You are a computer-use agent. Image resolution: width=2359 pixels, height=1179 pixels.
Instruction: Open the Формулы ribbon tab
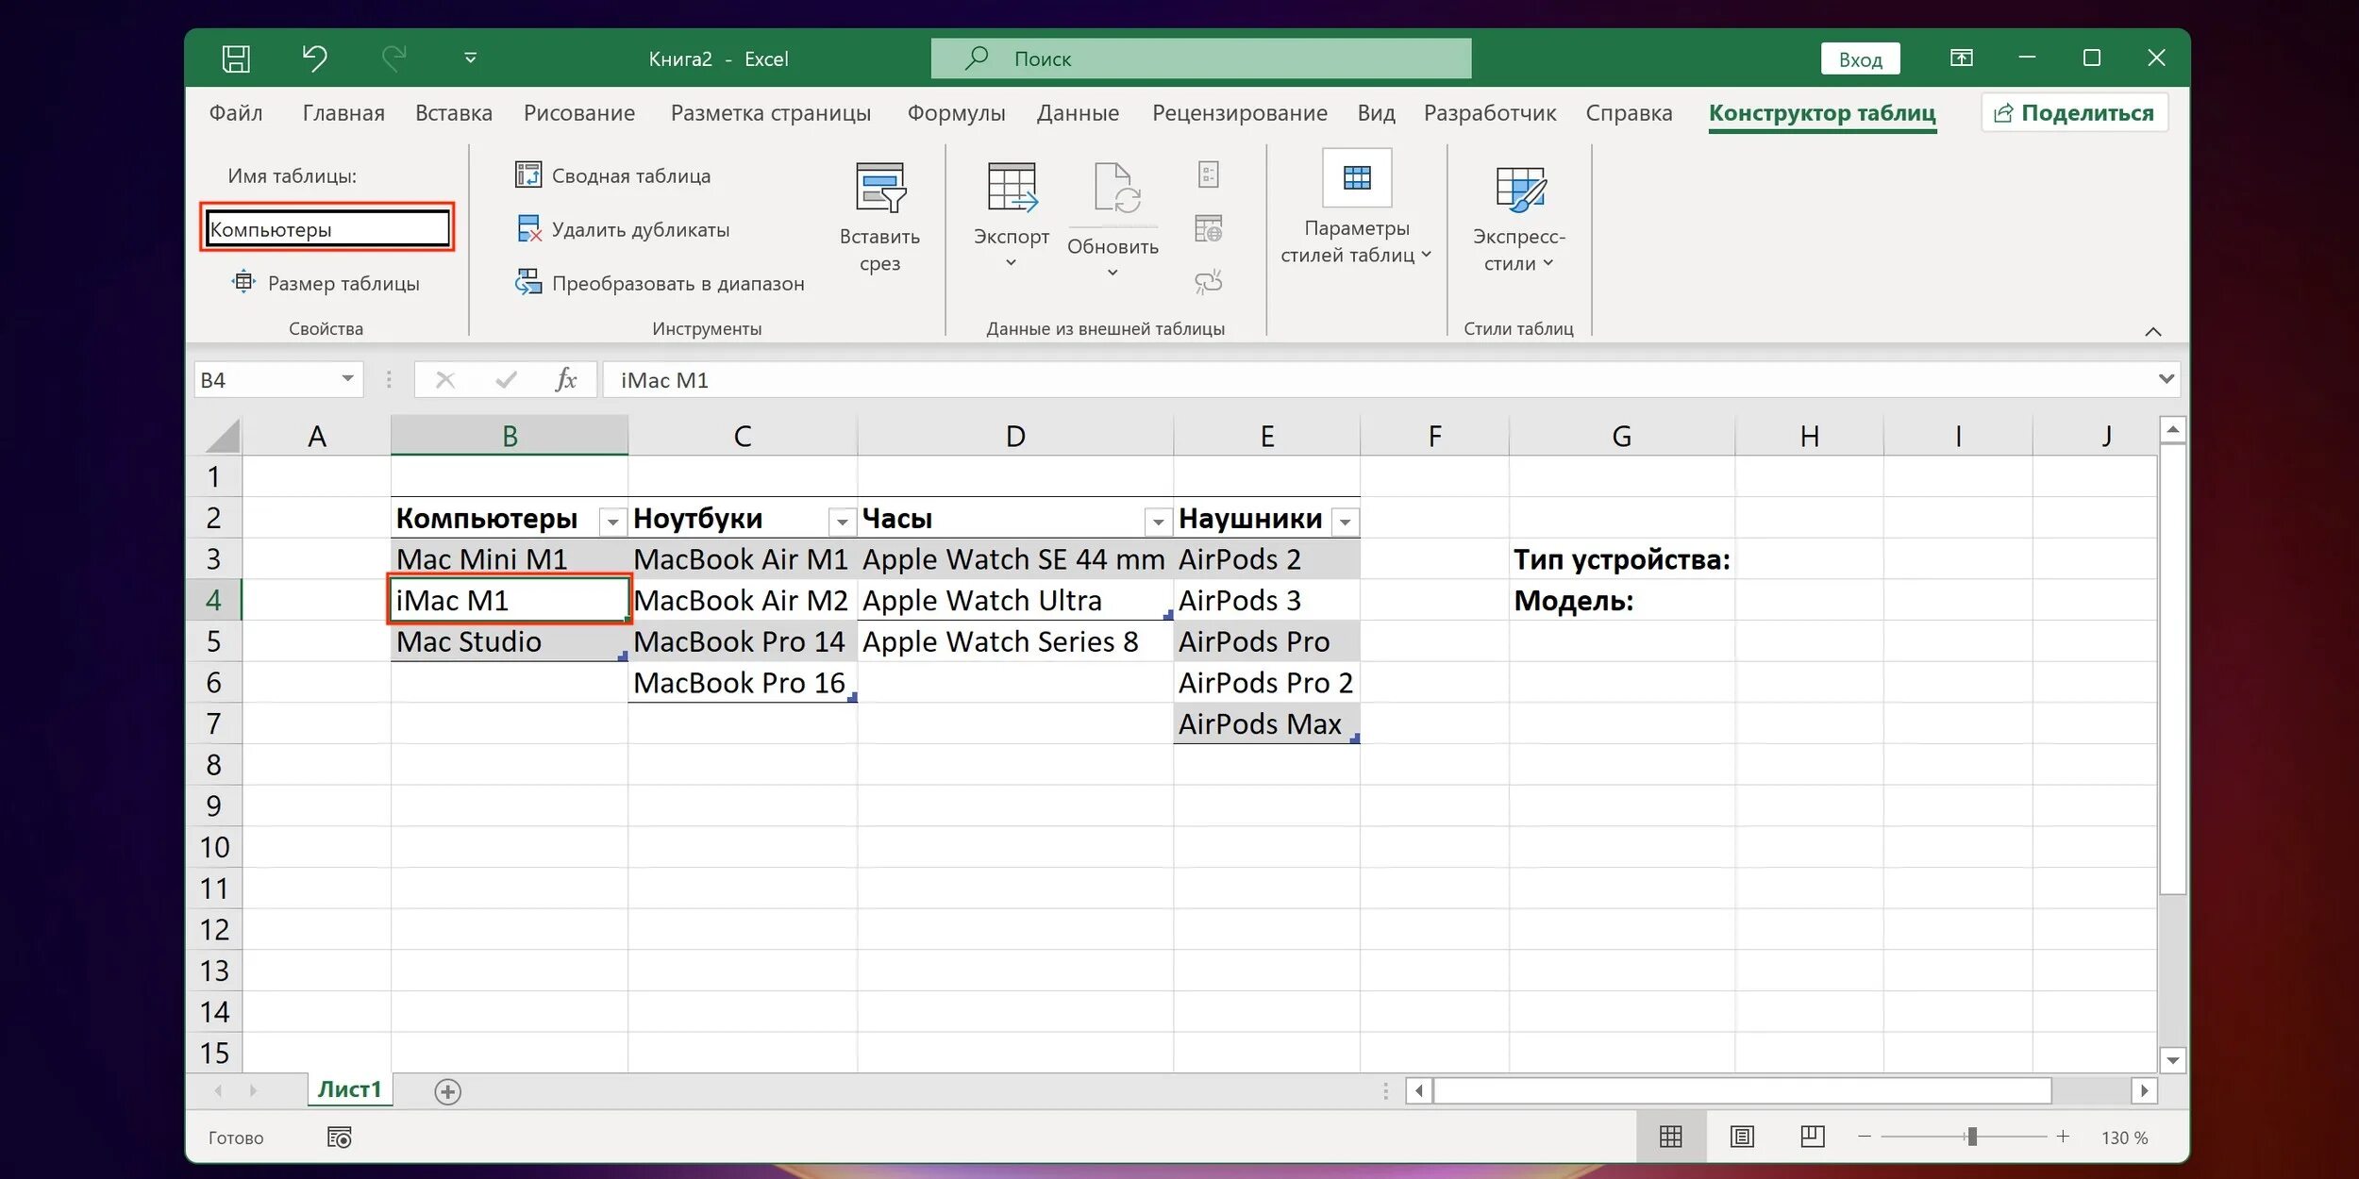956,113
